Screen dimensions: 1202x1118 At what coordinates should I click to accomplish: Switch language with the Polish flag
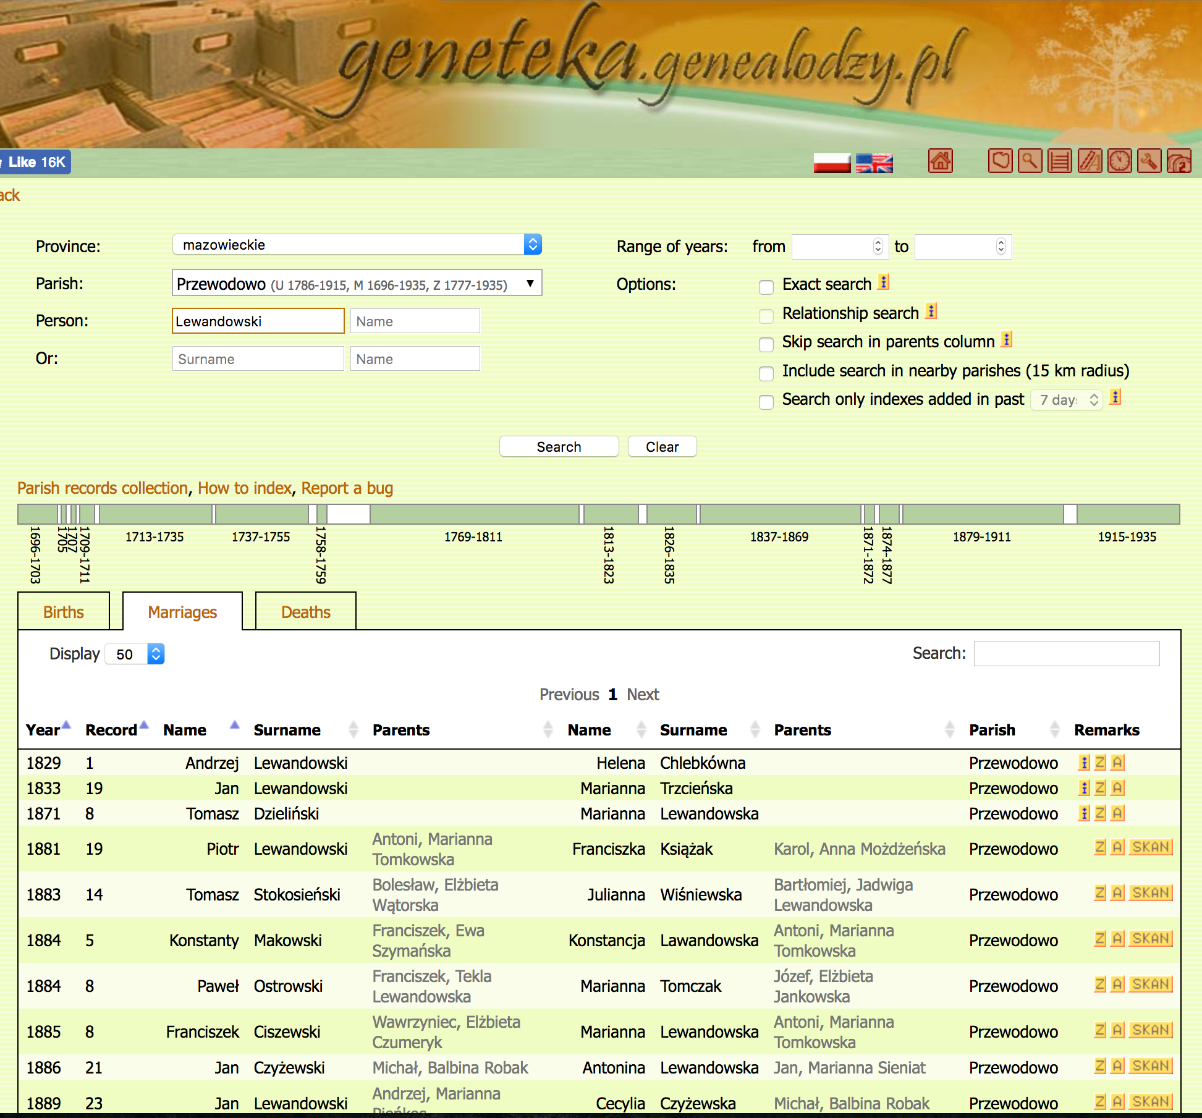(832, 163)
